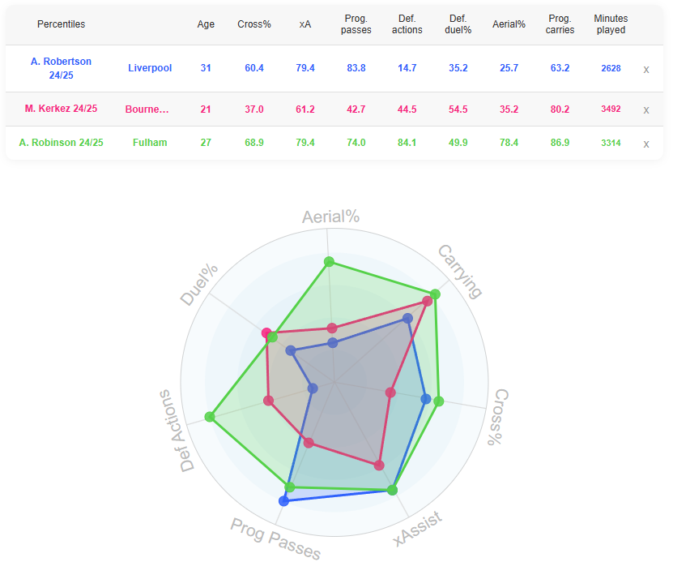
Task: Sort by xA column header
Action: click(x=305, y=24)
